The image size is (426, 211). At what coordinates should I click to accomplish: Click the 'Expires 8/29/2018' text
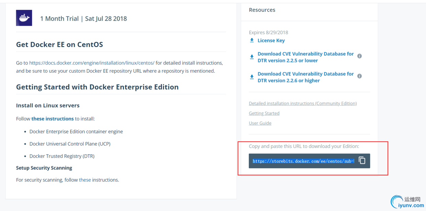pyautogui.click(x=269, y=33)
